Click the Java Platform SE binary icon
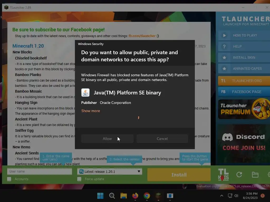This screenshot has width=270, height=202. point(85,93)
